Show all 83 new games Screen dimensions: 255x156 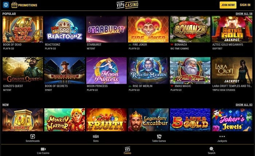click(244, 105)
